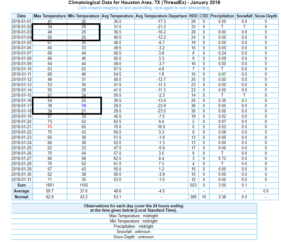This screenshot has height=242, width=281.
Task: Click the max temperature sum 1851
Action: click(x=50, y=185)
